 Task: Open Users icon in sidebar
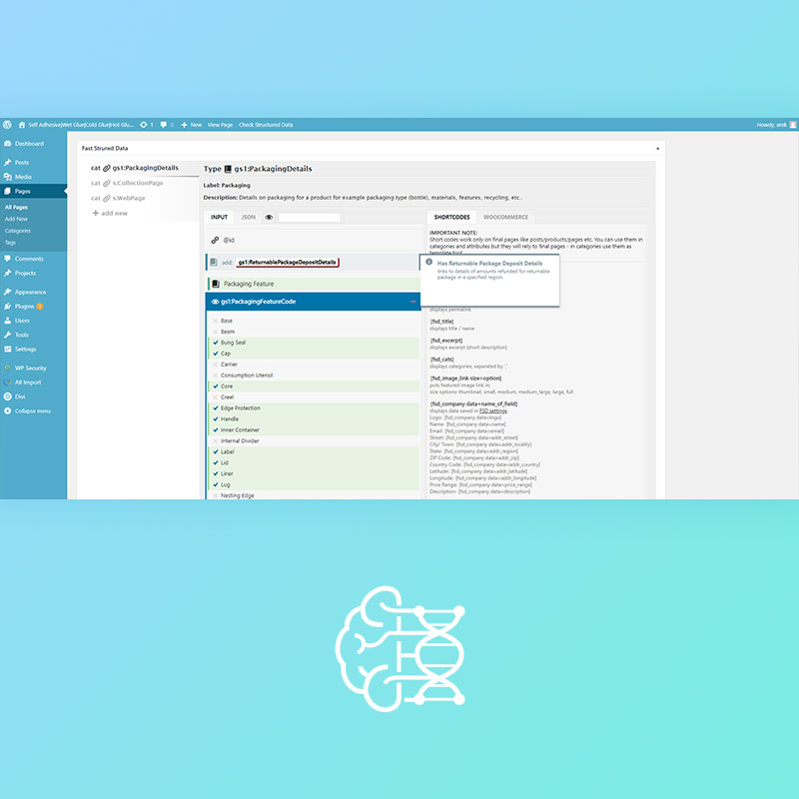(x=8, y=321)
